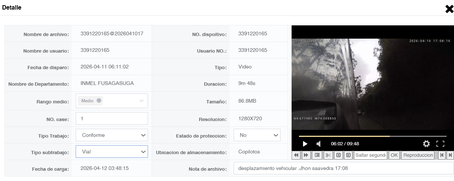
Task: Go to previous file
Action: (x=441, y=155)
